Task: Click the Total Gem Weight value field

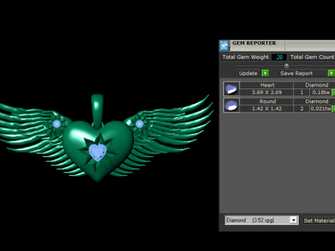Action: (x=278, y=57)
